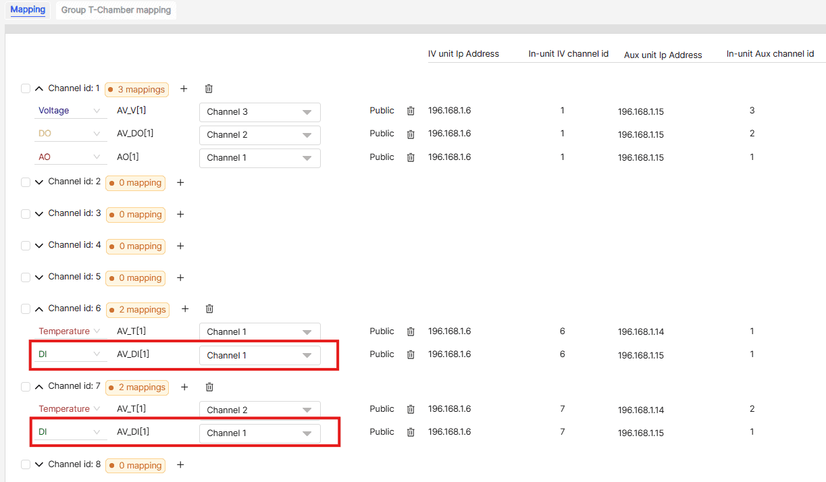Screen dimensions: 826x482
Task: Click the 3 mappings badge on Channel id 1
Action: coord(136,89)
